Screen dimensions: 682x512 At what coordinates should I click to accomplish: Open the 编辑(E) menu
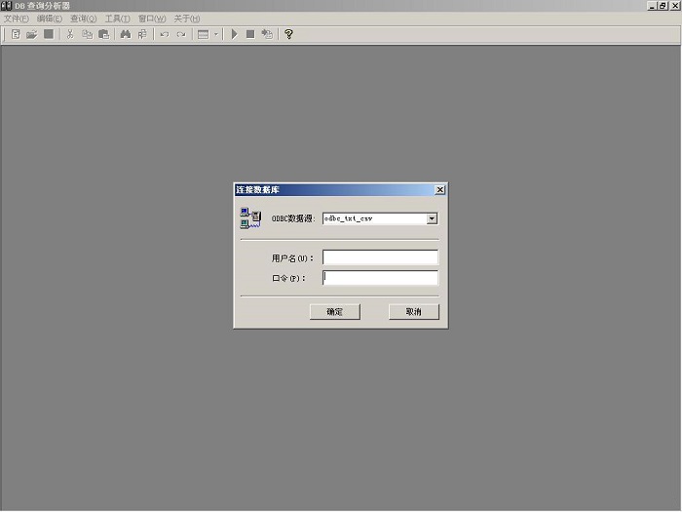(x=49, y=19)
